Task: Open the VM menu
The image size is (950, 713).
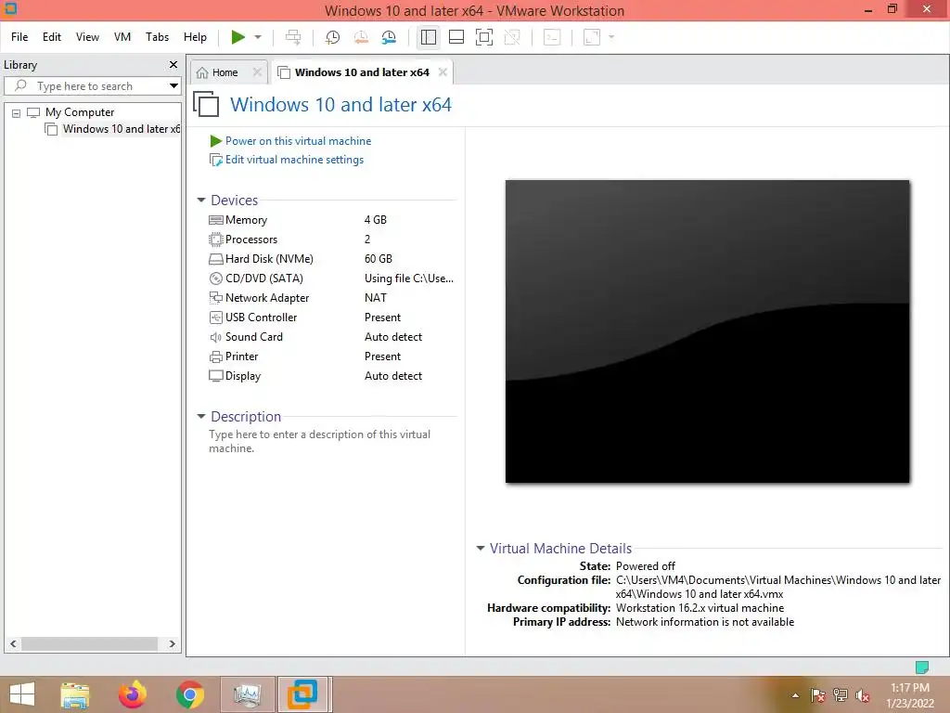Action: pos(122,37)
